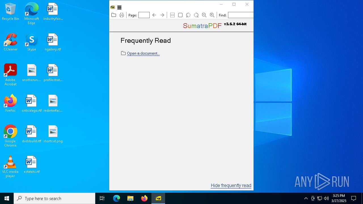363x204 pixels.
Task: Zoom out with the magnifier minus icon
Action: pos(204,15)
